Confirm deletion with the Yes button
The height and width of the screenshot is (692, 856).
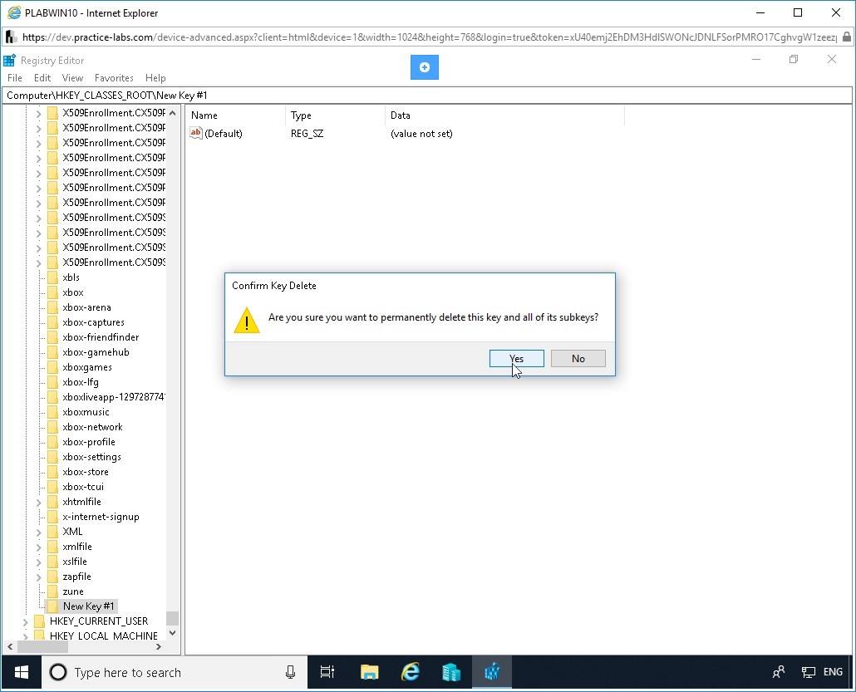pyautogui.click(x=516, y=359)
